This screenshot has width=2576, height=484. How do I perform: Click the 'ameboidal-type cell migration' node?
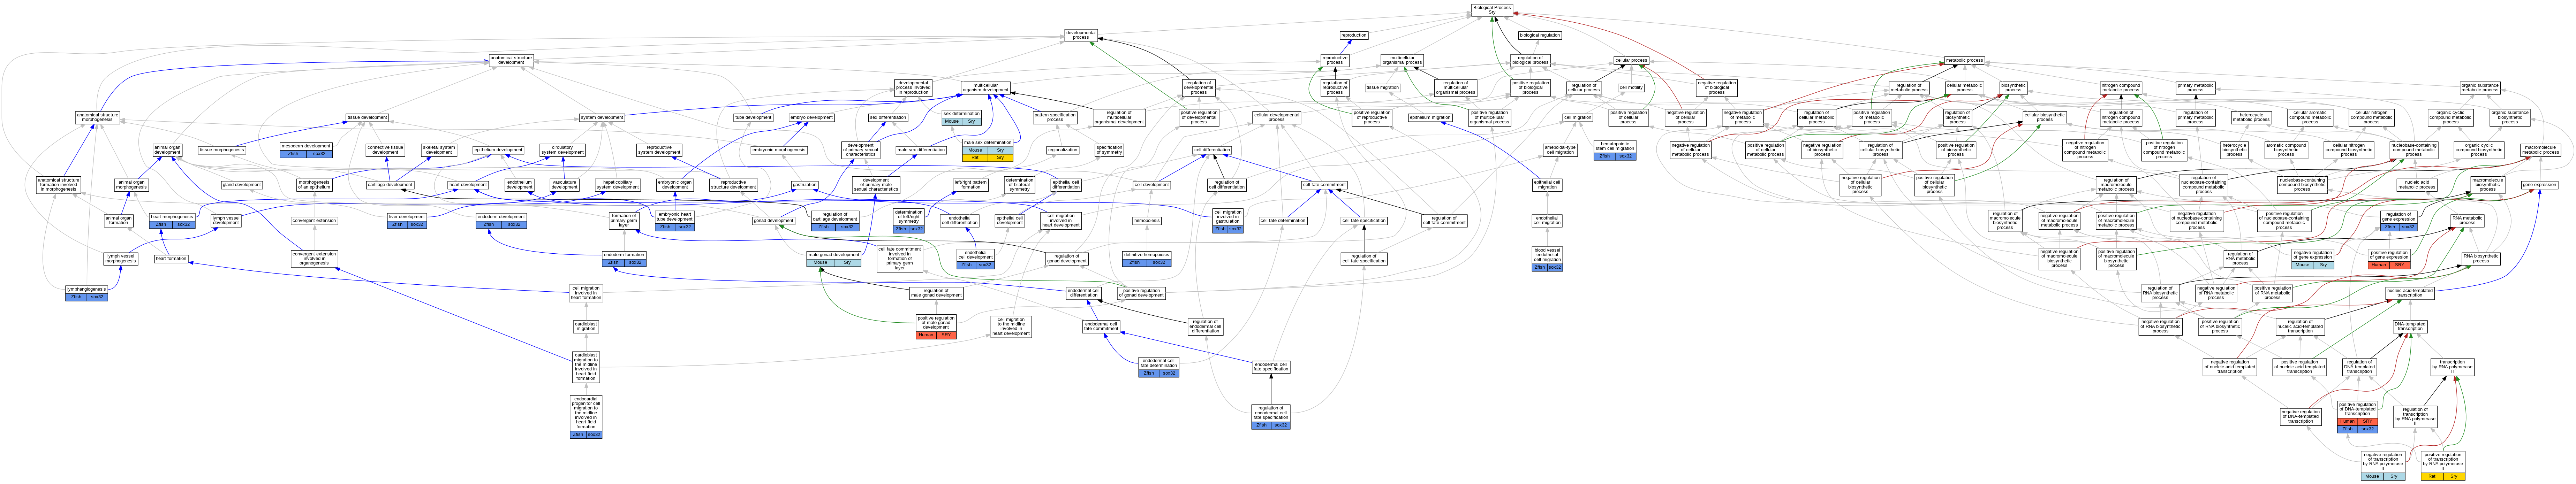(x=1559, y=150)
